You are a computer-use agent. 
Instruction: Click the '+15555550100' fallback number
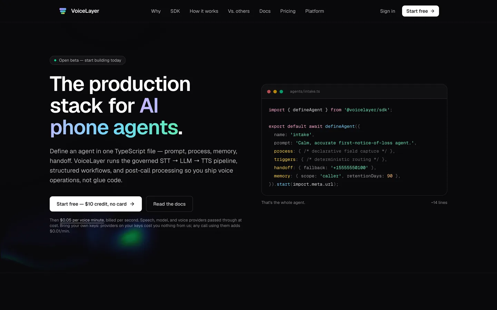[x=349, y=168]
